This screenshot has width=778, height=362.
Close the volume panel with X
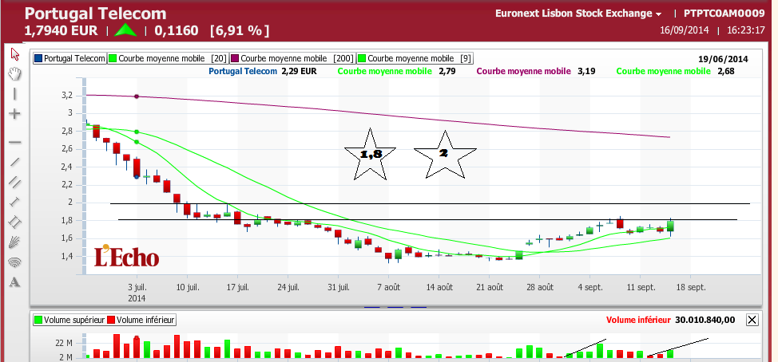[x=752, y=320]
